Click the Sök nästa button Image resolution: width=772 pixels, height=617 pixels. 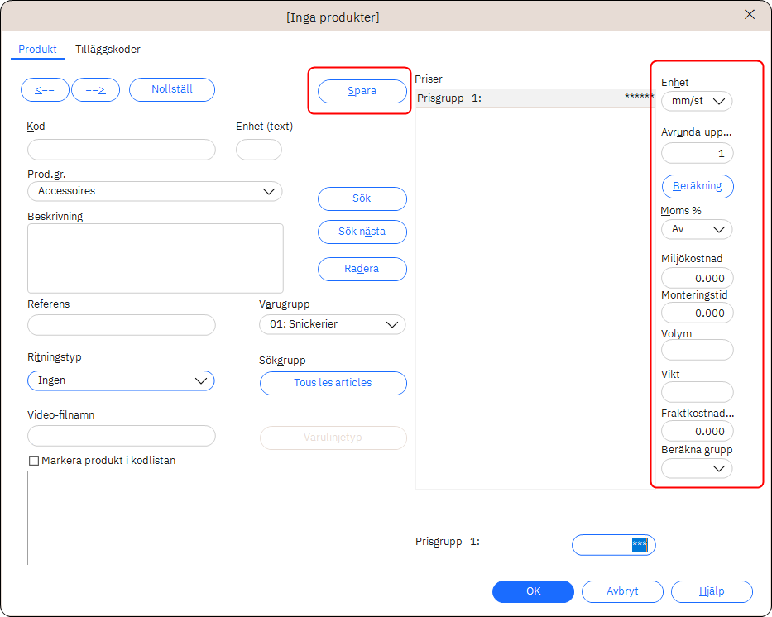(362, 232)
